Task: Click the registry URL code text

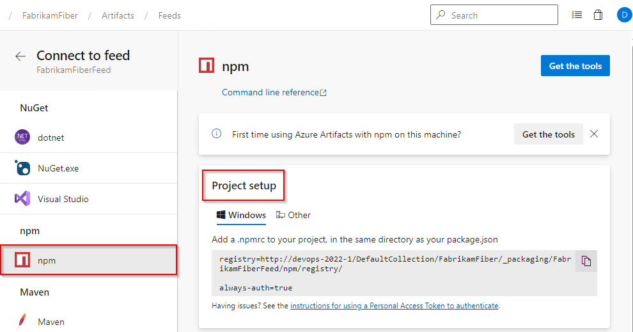Action: [x=395, y=264]
